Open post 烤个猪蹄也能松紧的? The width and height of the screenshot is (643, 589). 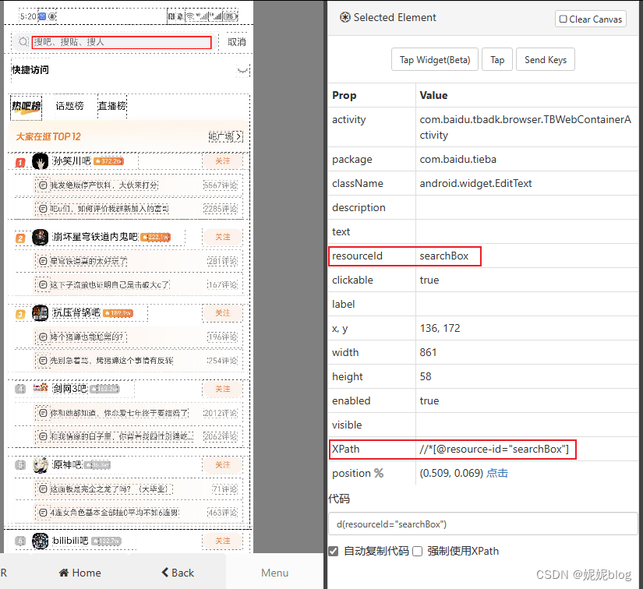(x=88, y=337)
